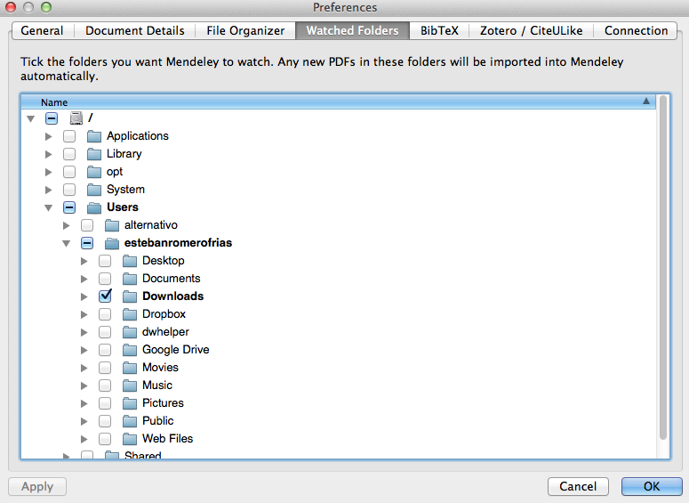Expand the alternativo folder

click(x=67, y=225)
